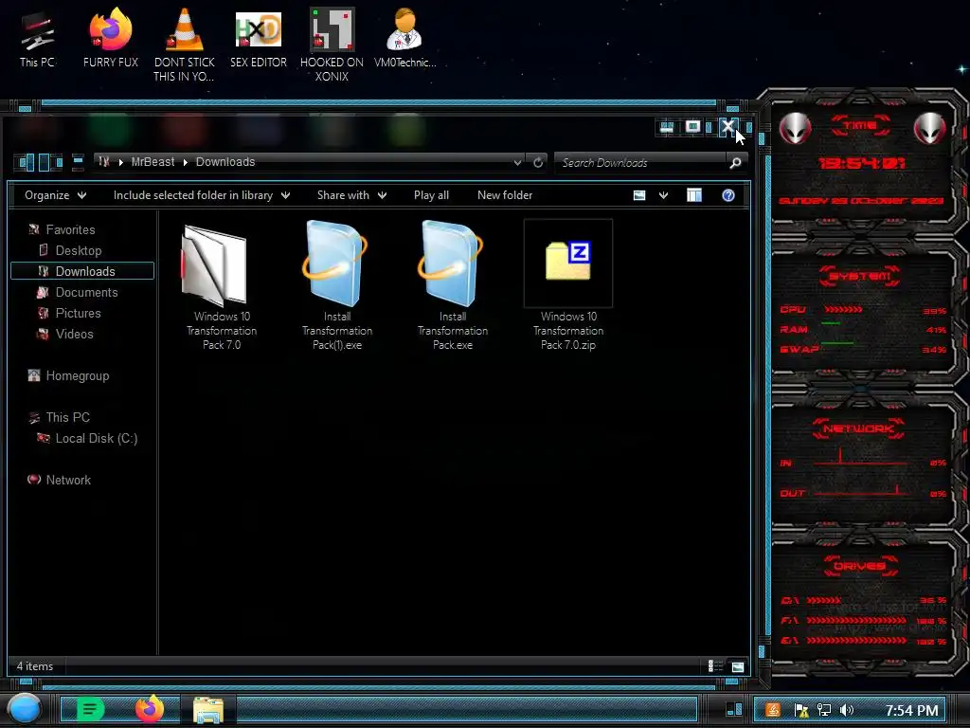
Task: Open the view options dropdown arrow
Action: [x=663, y=195]
